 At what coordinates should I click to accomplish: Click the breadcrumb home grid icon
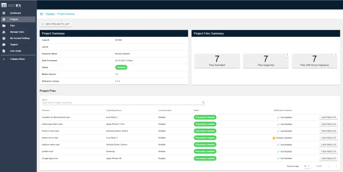pyautogui.click(x=41, y=14)
